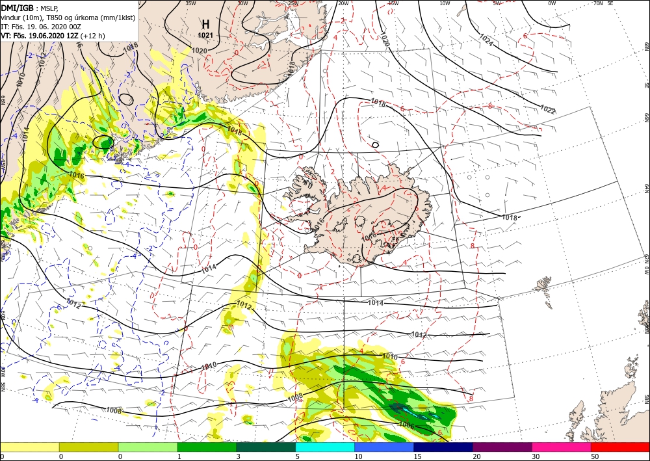Click the '1024' isobar label
This screenshot has width=650, height=461.
pos(487,40)
